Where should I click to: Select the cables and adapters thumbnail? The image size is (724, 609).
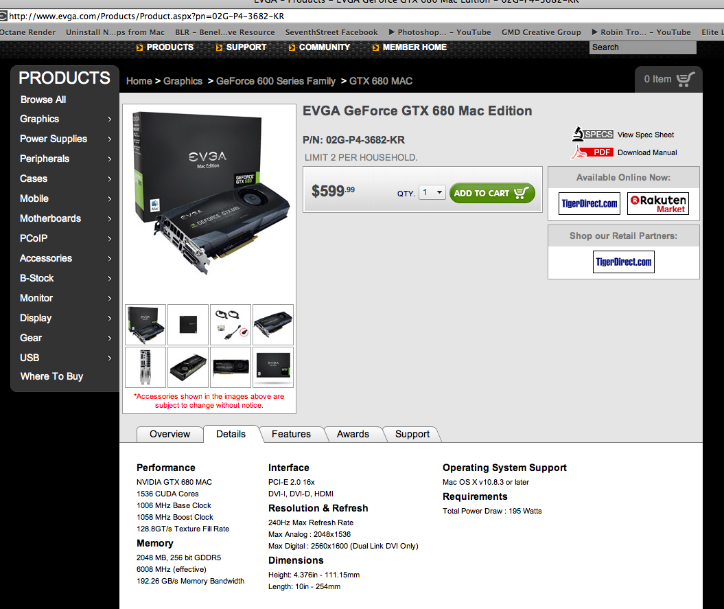point(231,324)
